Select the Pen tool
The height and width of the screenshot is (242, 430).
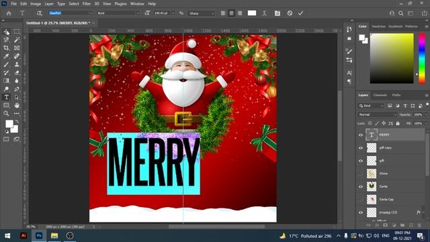[17, 89]
